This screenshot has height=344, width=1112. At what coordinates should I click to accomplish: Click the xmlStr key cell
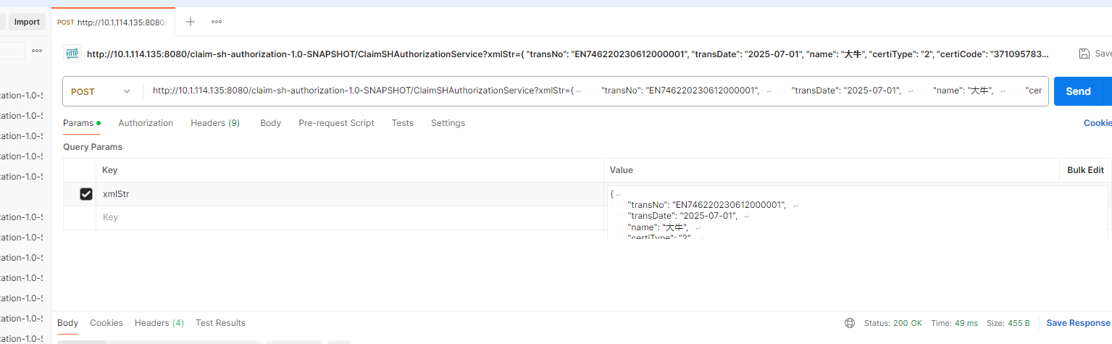coord(350,194)
